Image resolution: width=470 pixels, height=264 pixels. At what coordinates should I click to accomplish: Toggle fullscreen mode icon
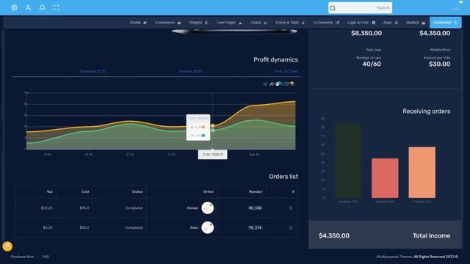57,8
